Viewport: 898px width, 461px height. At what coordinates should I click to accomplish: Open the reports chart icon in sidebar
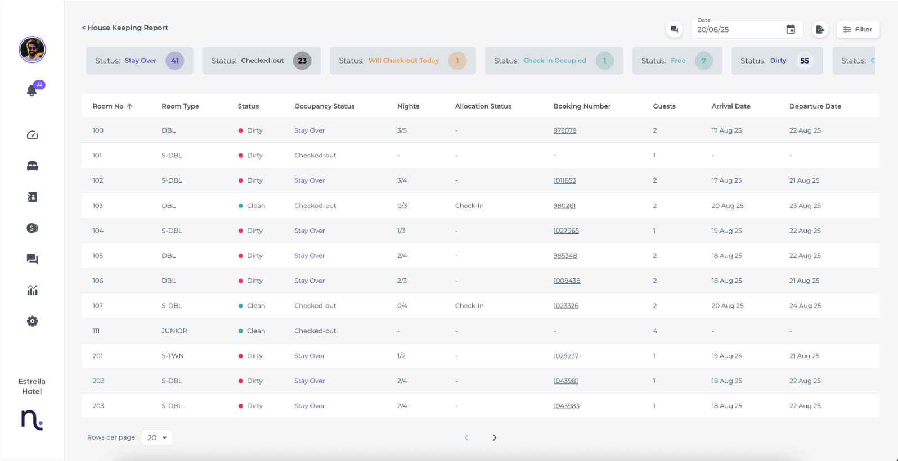(x=32, y=290)
